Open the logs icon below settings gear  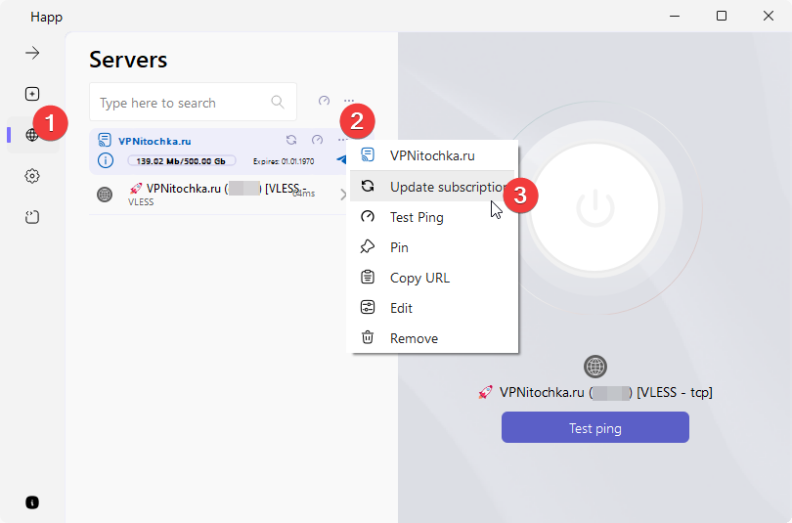32,217
